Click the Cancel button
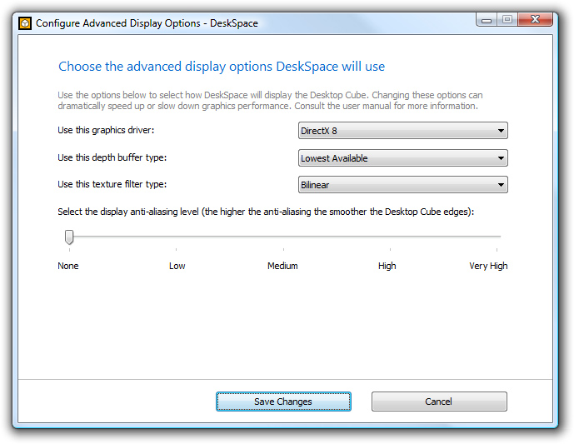The image size is (574, 444). click(439, 402)
